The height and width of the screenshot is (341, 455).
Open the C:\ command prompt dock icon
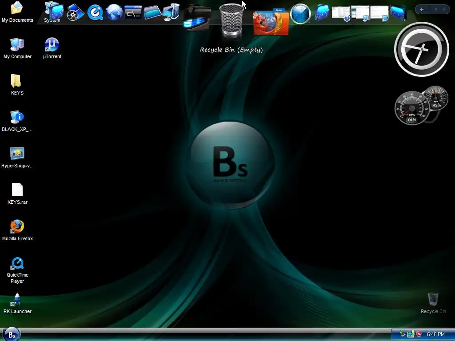[133, 13]
